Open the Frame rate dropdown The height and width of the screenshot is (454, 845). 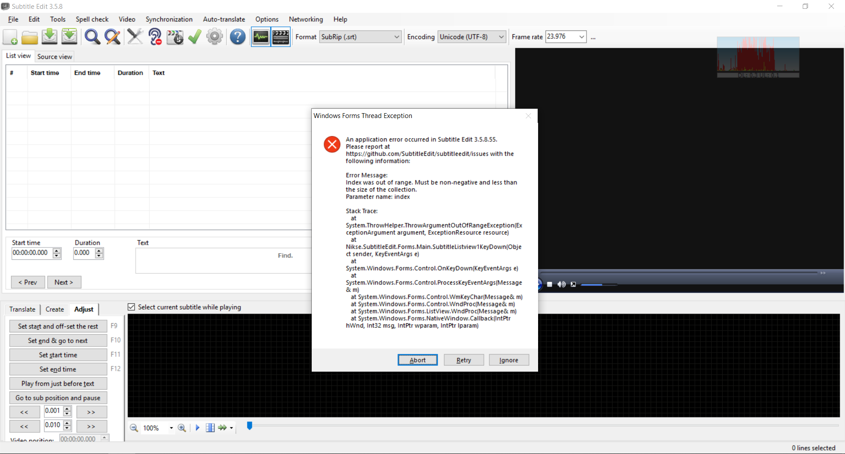[x=581, y=37]
